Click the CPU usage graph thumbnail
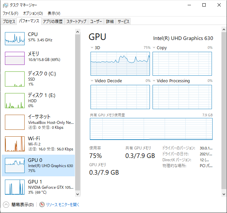Screen dimensions: 227x213 click(x=15, y=39)
